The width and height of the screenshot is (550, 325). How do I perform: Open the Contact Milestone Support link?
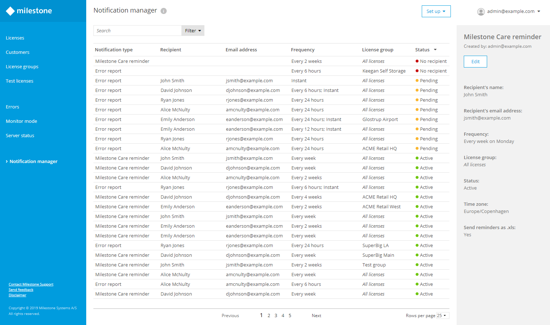pyautogui.click(x=31, y=284)
